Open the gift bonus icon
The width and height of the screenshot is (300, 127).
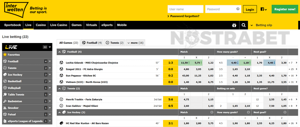(234, 25)
